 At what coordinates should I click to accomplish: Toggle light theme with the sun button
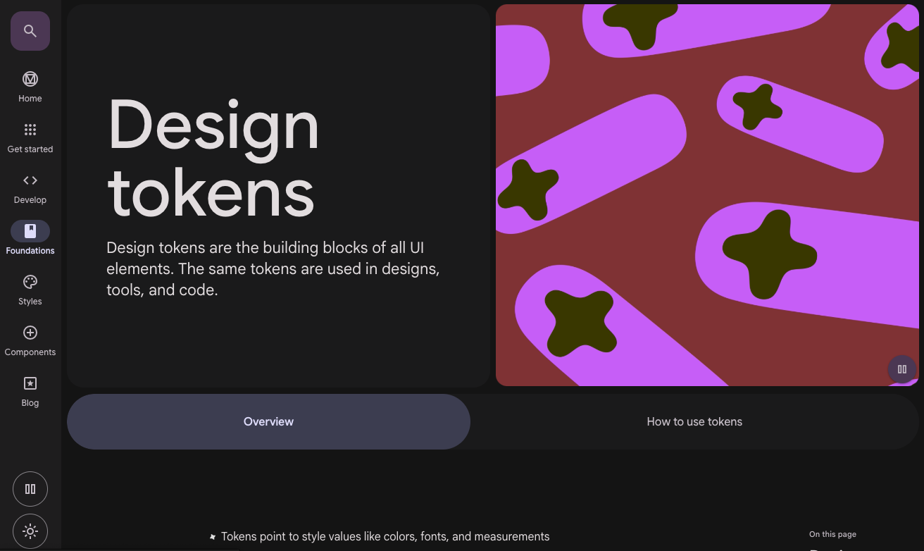coord(30,531)
